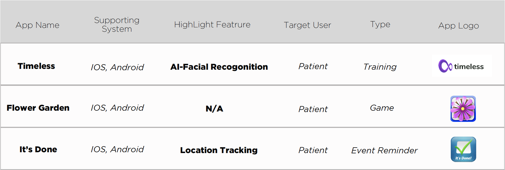Select the Game type cell

coord(382,108)
